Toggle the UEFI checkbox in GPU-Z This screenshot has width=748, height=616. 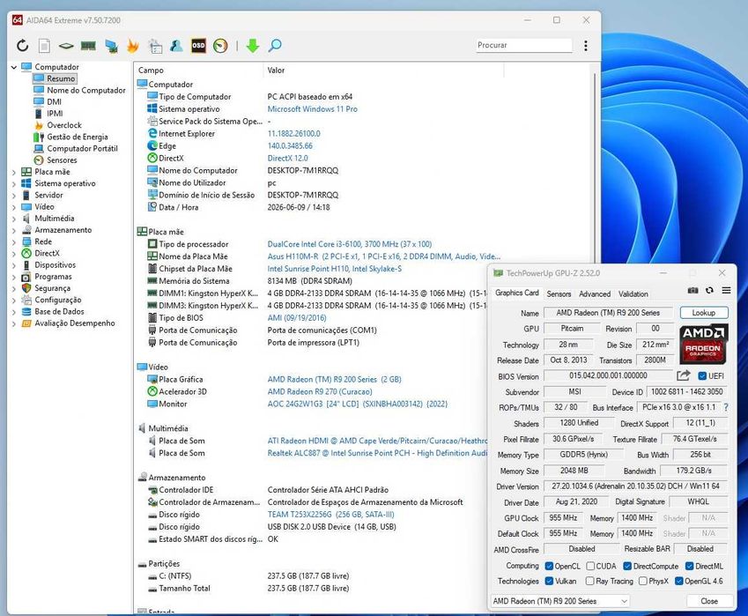tap(701, 376)
